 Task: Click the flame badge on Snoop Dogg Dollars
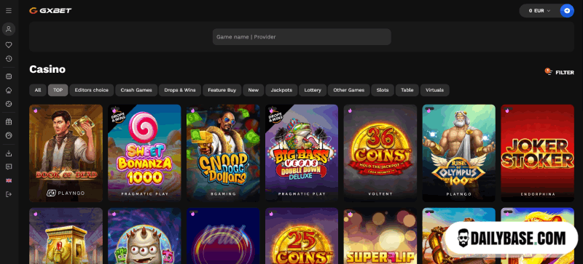pos(192,111)
